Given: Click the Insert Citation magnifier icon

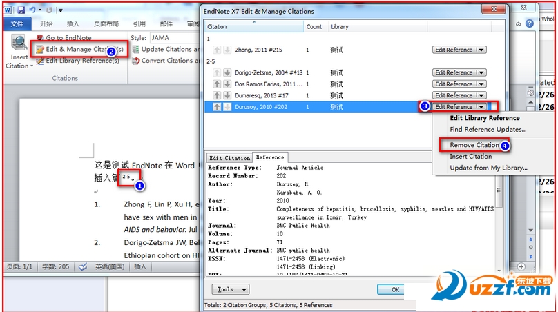Looking at the screenshot, I should click(x=19, y=43).
